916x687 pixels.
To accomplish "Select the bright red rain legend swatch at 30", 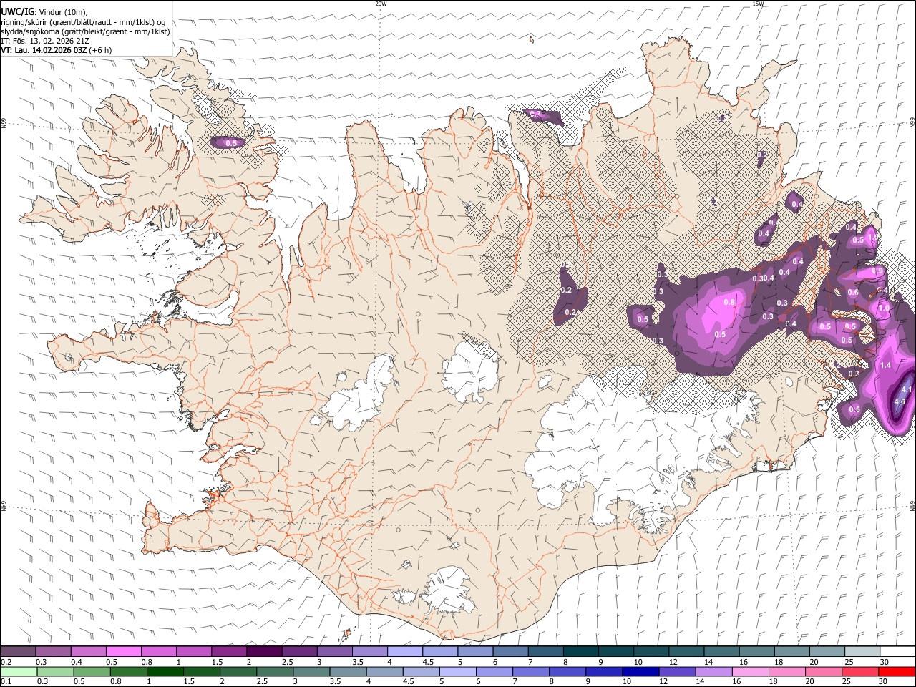I will point(896,671).
